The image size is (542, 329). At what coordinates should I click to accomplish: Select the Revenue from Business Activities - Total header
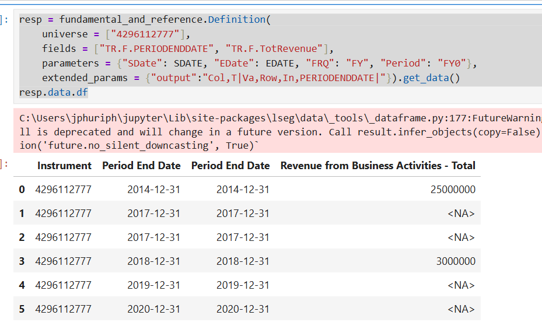point(377,166)
